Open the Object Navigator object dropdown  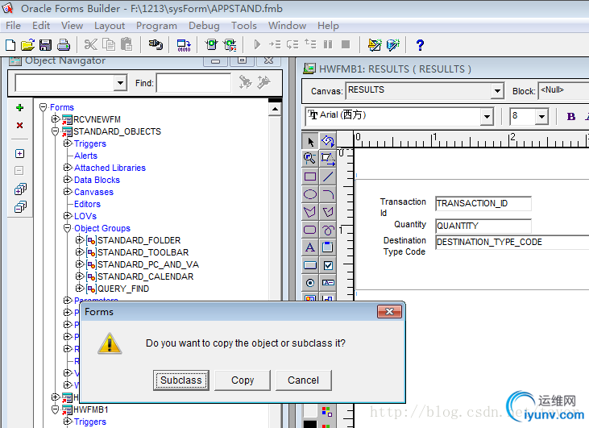120,83
